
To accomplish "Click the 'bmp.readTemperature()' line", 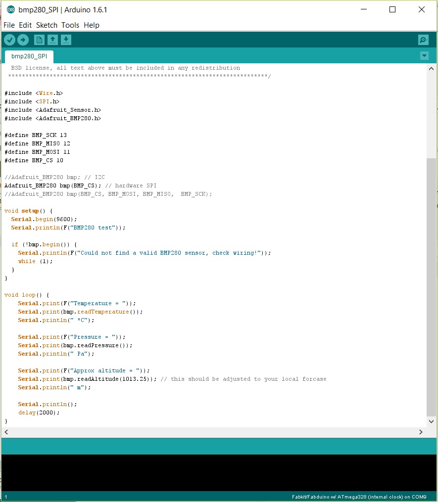I will coord(80,312).
